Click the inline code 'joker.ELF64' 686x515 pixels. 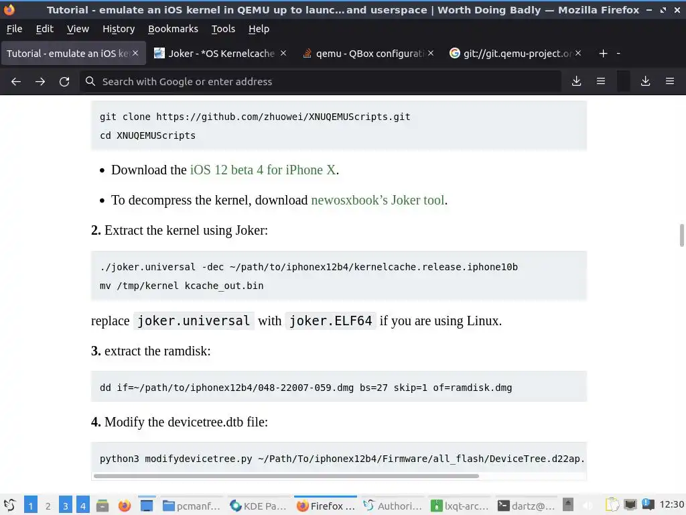331,321
